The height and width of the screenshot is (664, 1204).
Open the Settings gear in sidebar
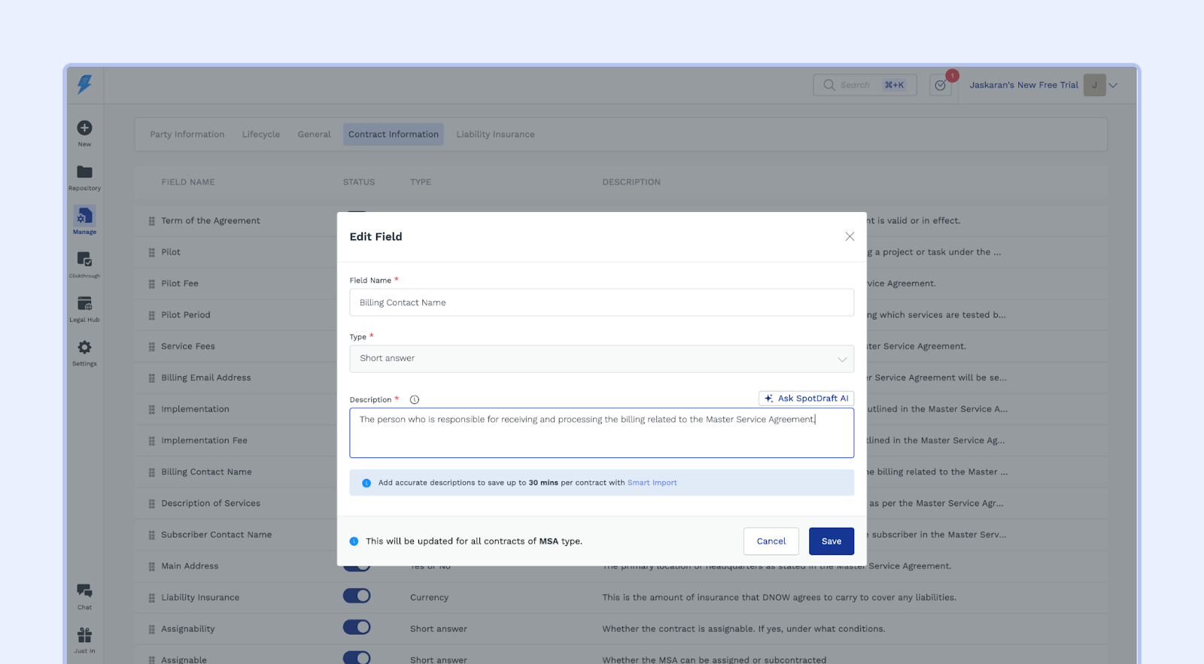pos(84,347)
